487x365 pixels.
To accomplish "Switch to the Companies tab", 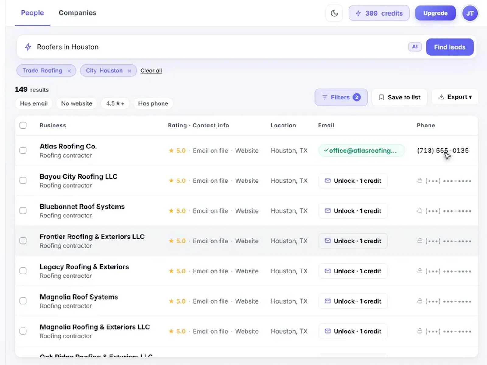I will tap(77, 13).
